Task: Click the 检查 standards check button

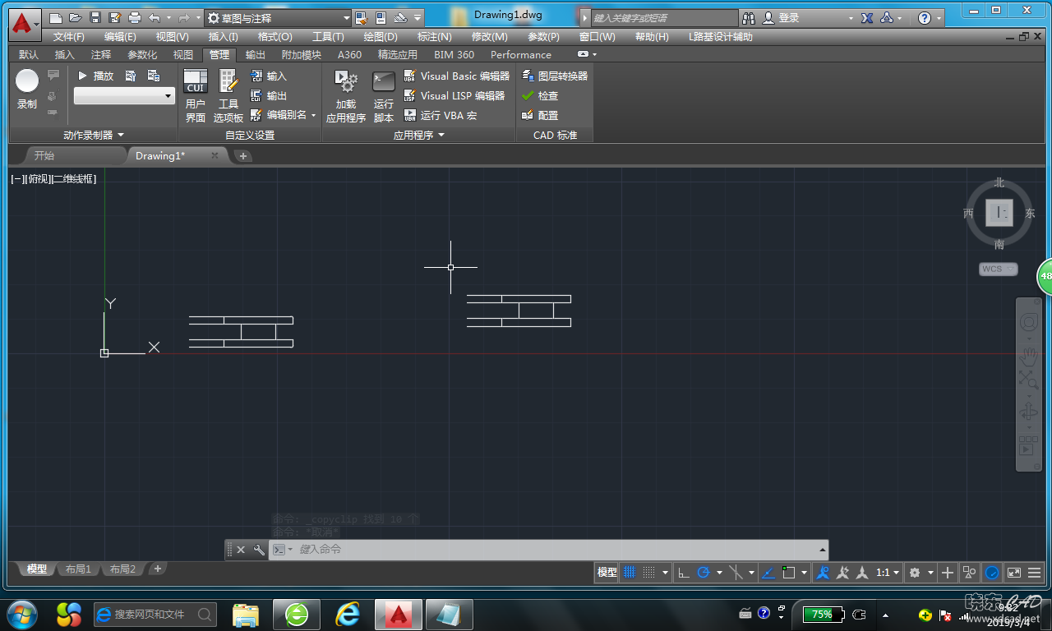Action: (x=540, y=95)
